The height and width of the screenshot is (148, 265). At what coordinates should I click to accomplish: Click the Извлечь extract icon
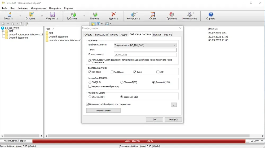tap(95, 15)
